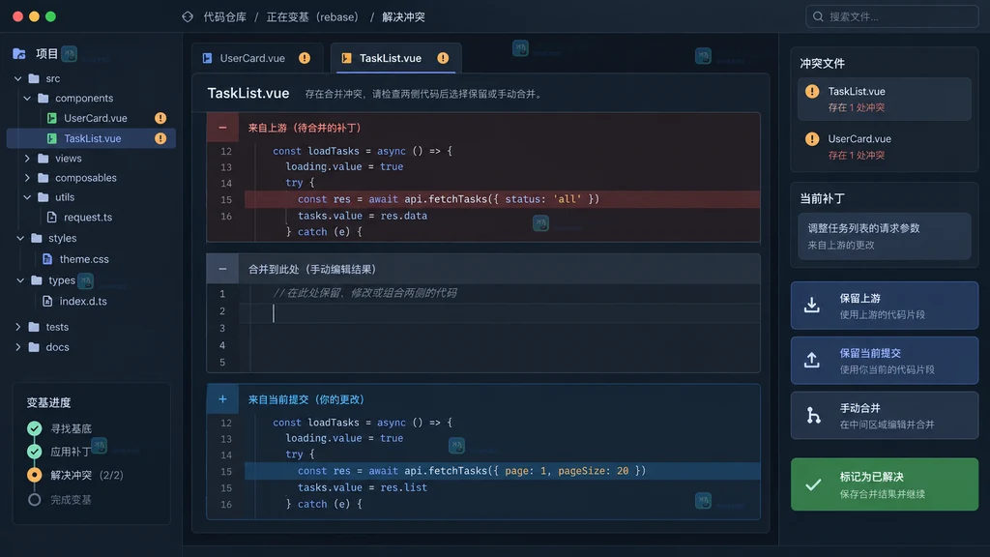Screen dimensions: 990x557
Task: Click the warning icon of UserCard.vue conflict entry
Action: tap(812, 139)
